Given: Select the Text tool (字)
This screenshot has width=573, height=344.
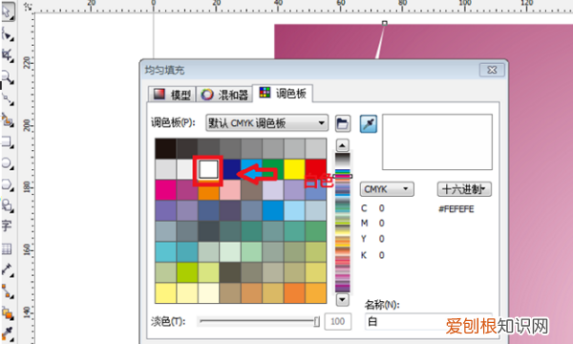Looking at the screenshot, I should pyautogui.click(x=7, y=226).
